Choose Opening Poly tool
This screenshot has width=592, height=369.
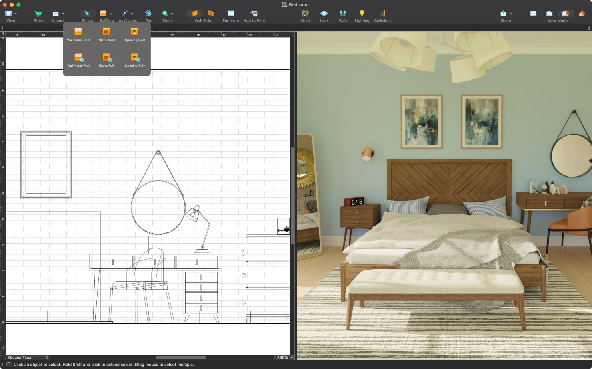(135, 60)
